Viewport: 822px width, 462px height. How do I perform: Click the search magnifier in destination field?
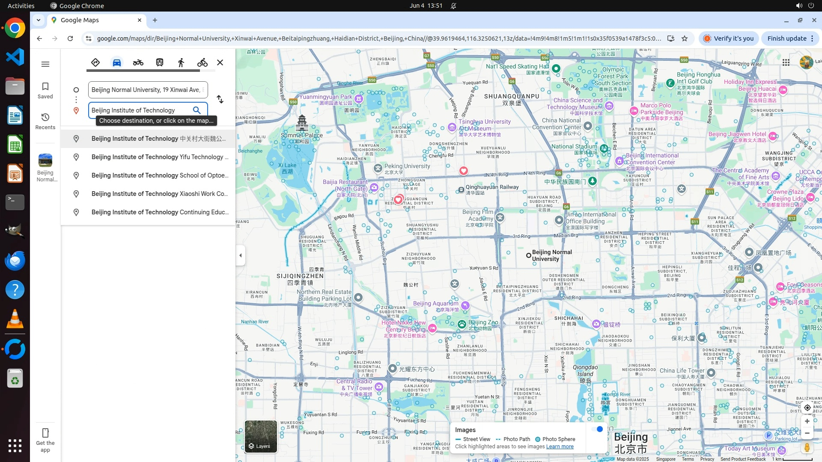(197, 110)
